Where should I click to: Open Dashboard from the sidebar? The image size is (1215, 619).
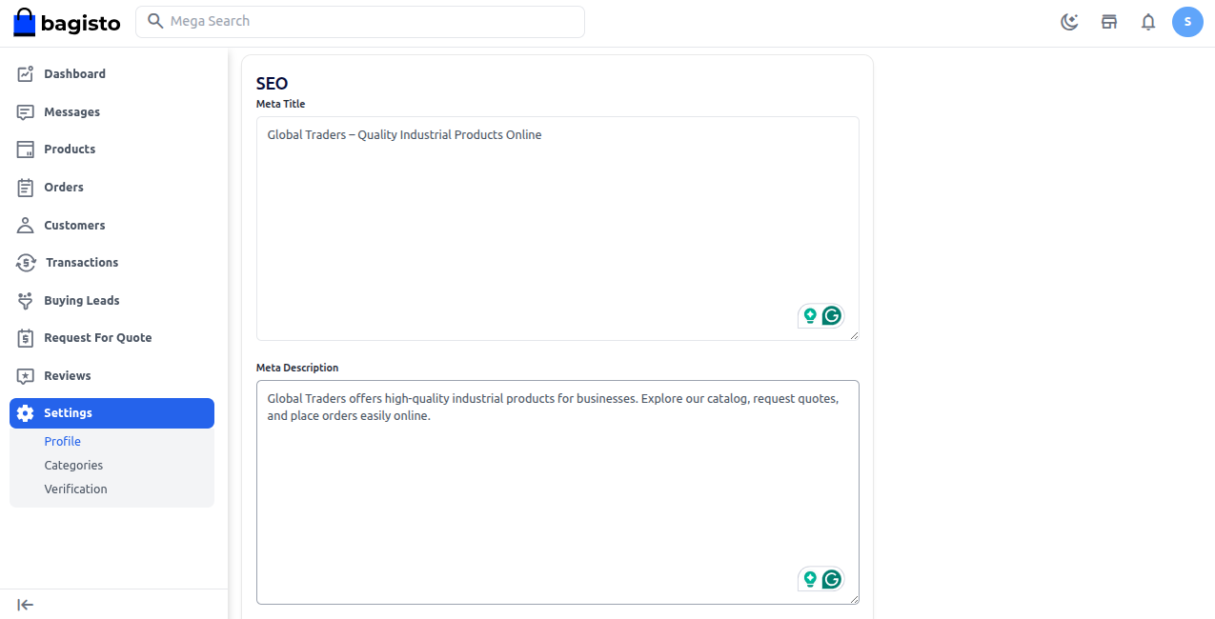(x=74, y=74)
